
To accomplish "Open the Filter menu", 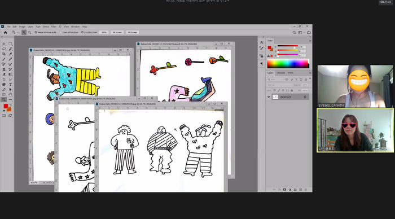I will pyautogui.click(x=54, y=27).
